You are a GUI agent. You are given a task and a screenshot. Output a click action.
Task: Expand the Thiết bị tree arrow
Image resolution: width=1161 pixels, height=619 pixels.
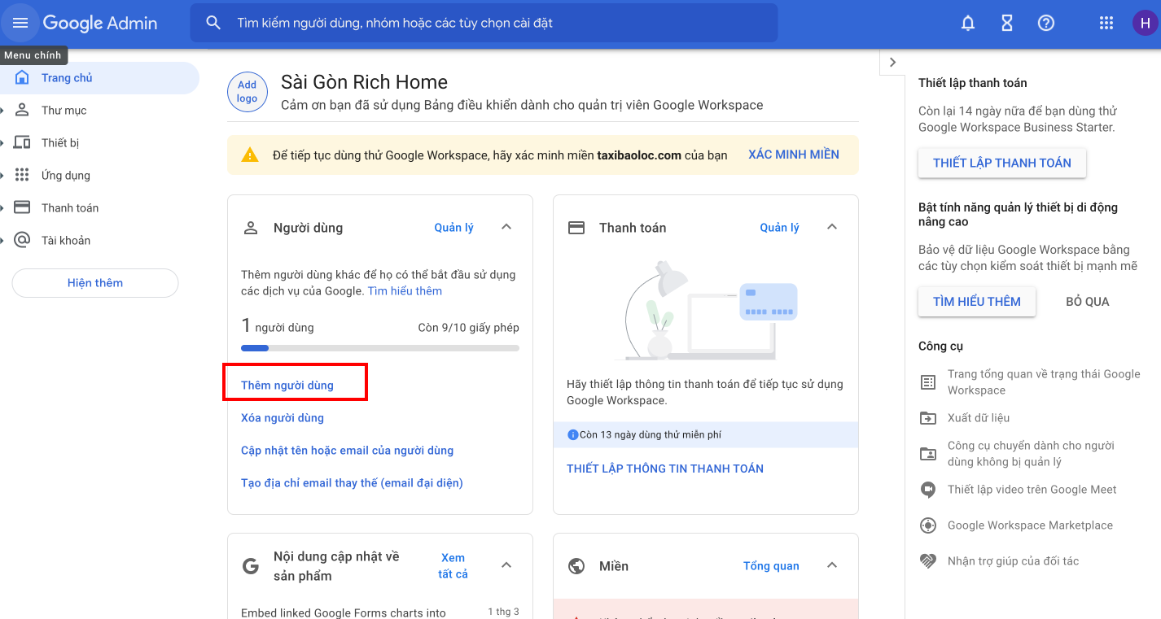tap(3, 142)
